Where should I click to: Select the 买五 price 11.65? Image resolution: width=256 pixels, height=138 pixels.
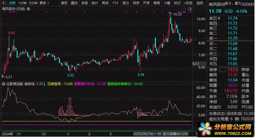pyautogui.click(x=233, y=64)
